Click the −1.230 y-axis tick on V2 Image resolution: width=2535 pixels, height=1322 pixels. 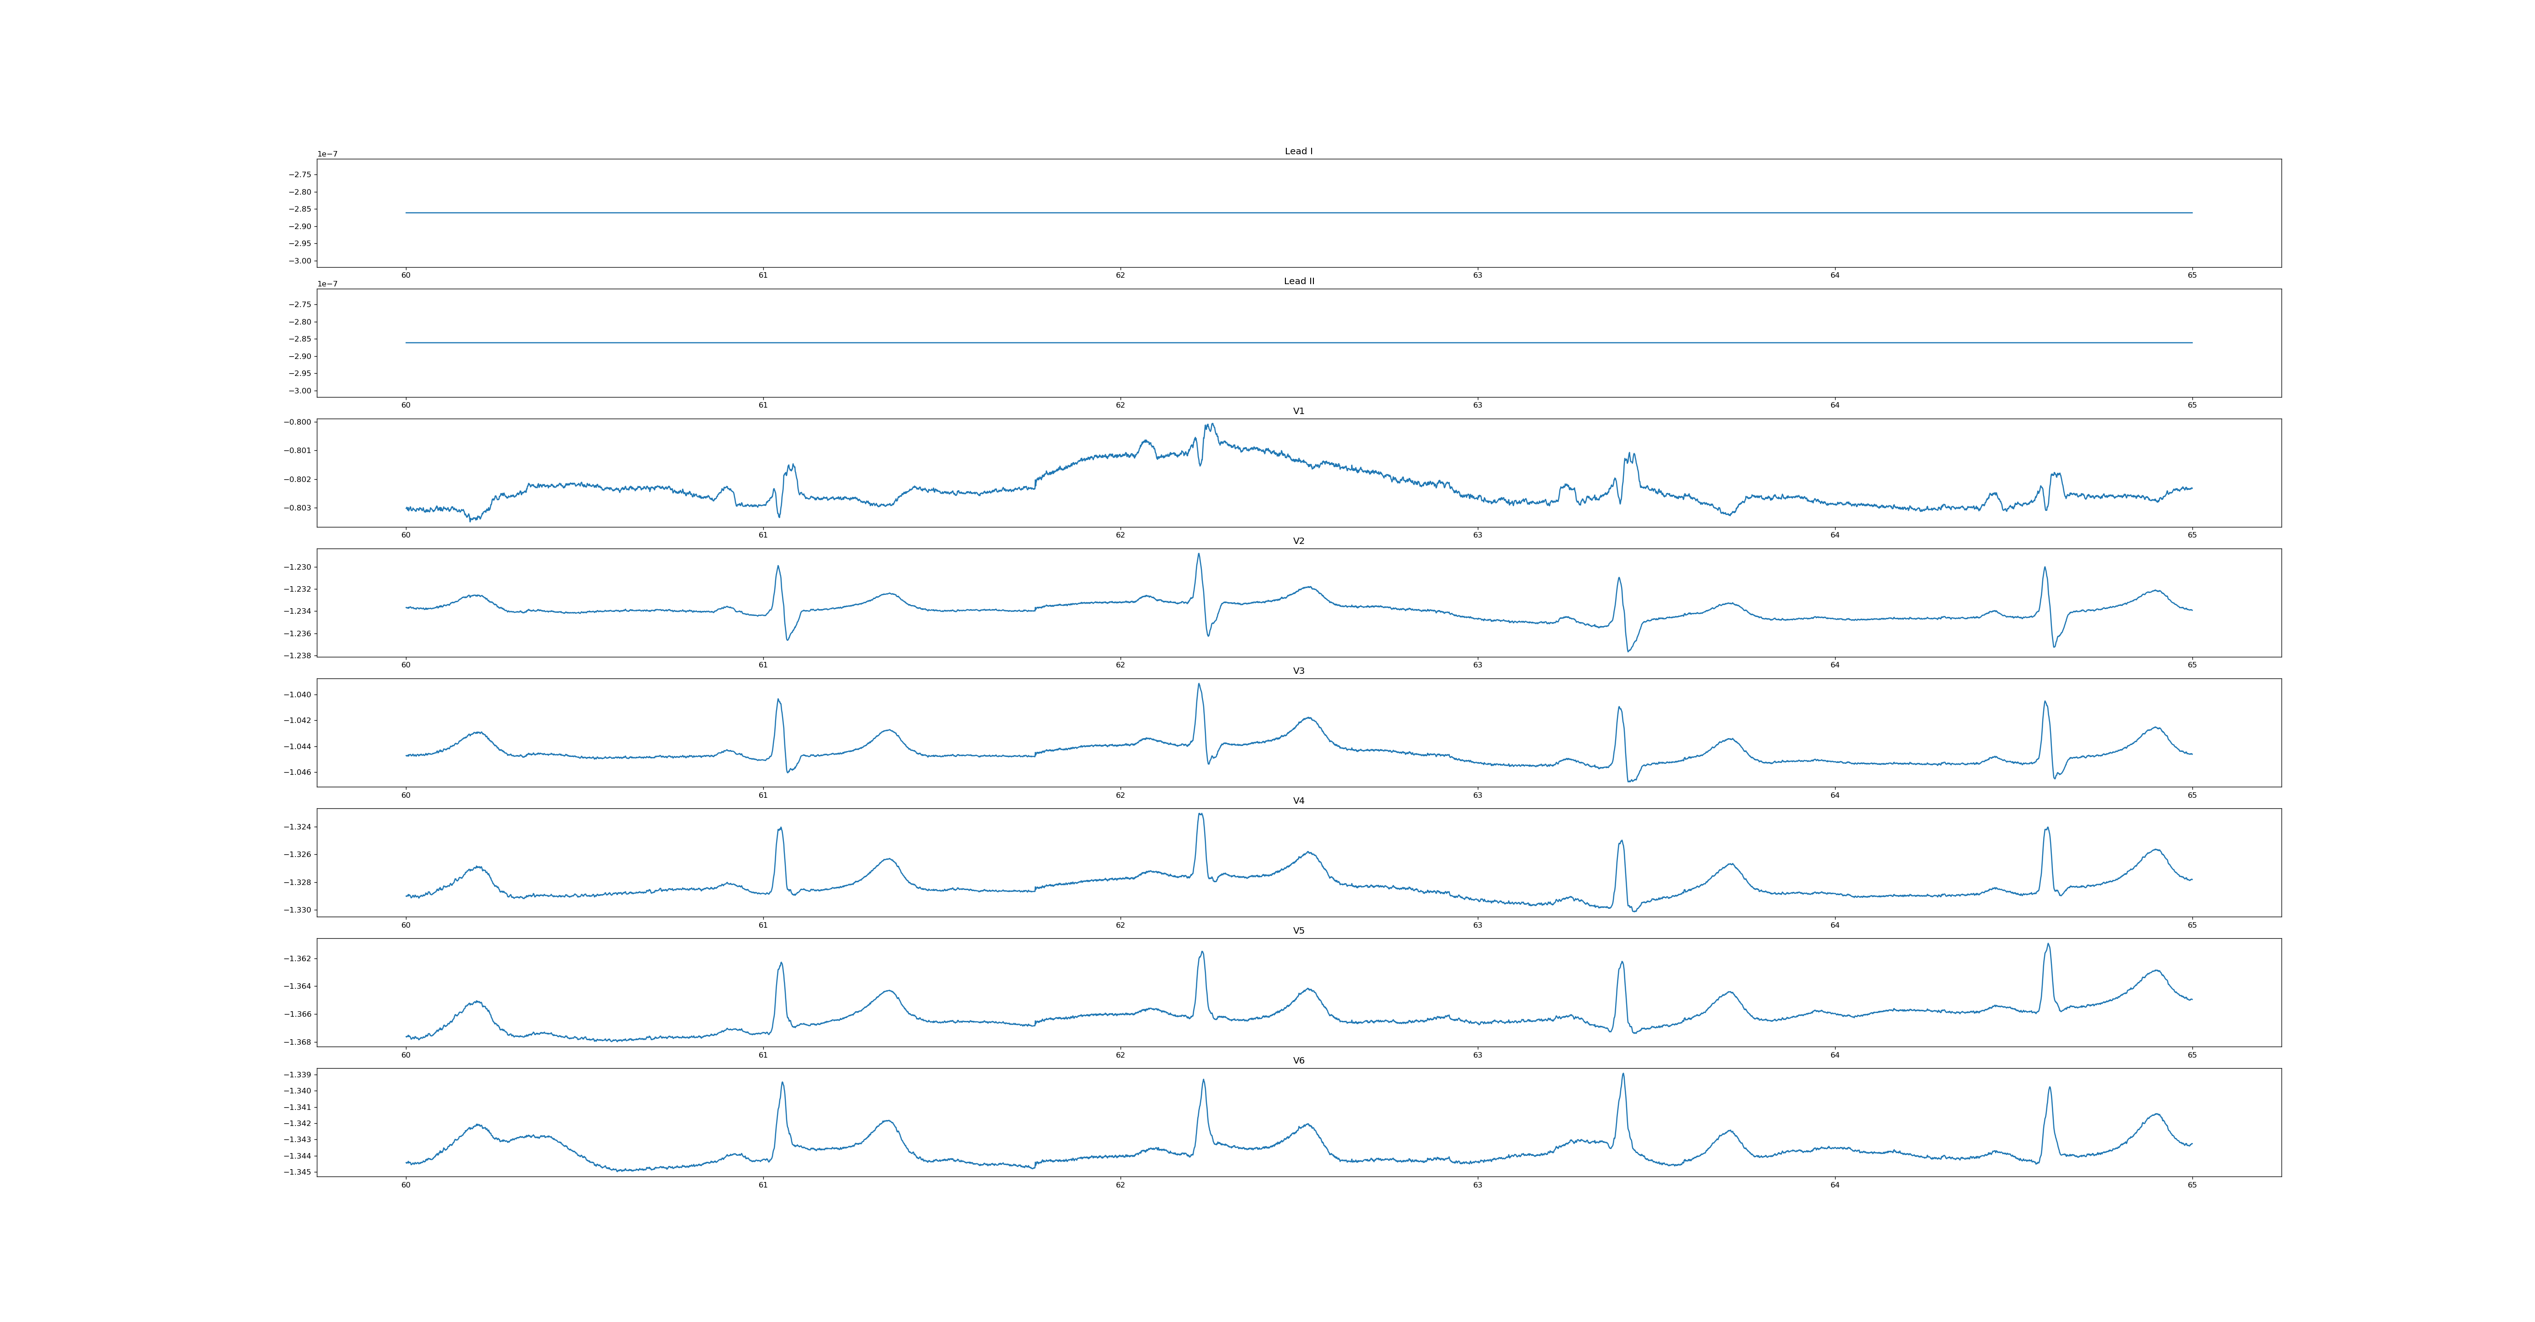click(x=297, y=567)
